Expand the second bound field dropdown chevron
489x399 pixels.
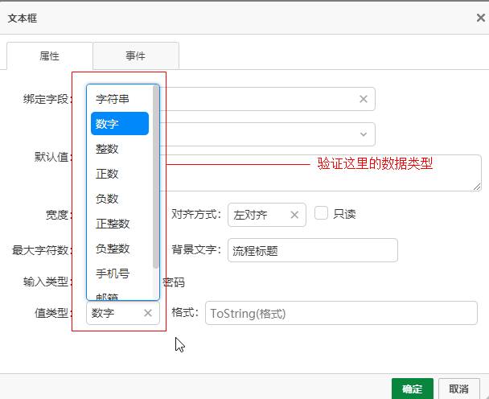(364, 134)
